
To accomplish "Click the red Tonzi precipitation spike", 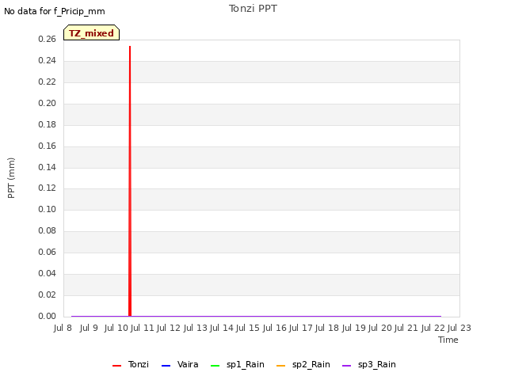I will [130, 181].
